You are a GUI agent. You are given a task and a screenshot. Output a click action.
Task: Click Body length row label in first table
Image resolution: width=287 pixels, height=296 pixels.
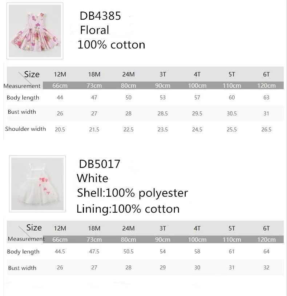pyautogui.click(x=23, y=98)
